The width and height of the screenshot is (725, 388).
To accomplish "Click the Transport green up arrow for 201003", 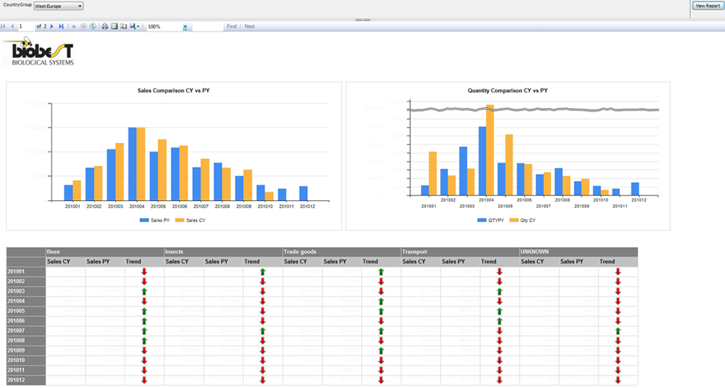I will click(500, 292).
